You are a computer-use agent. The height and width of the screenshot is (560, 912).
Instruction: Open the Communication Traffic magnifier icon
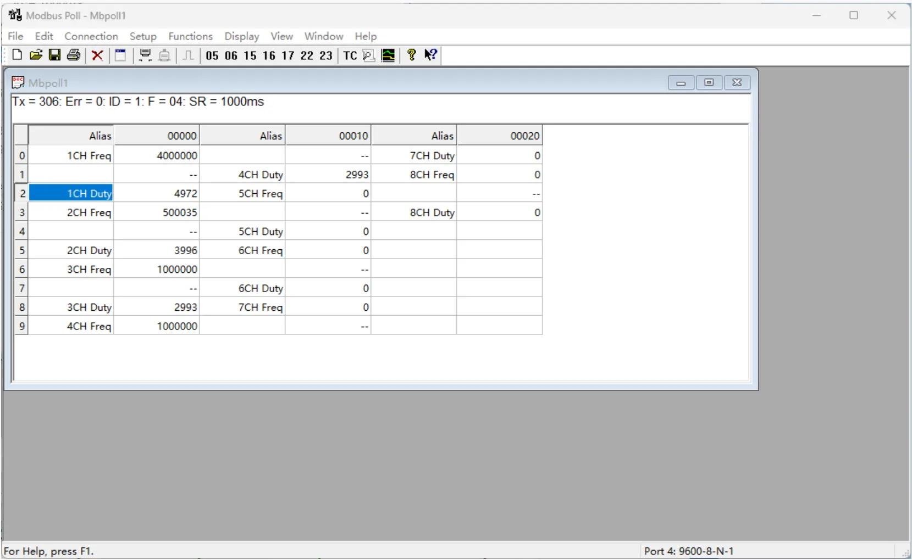(369, 55)
